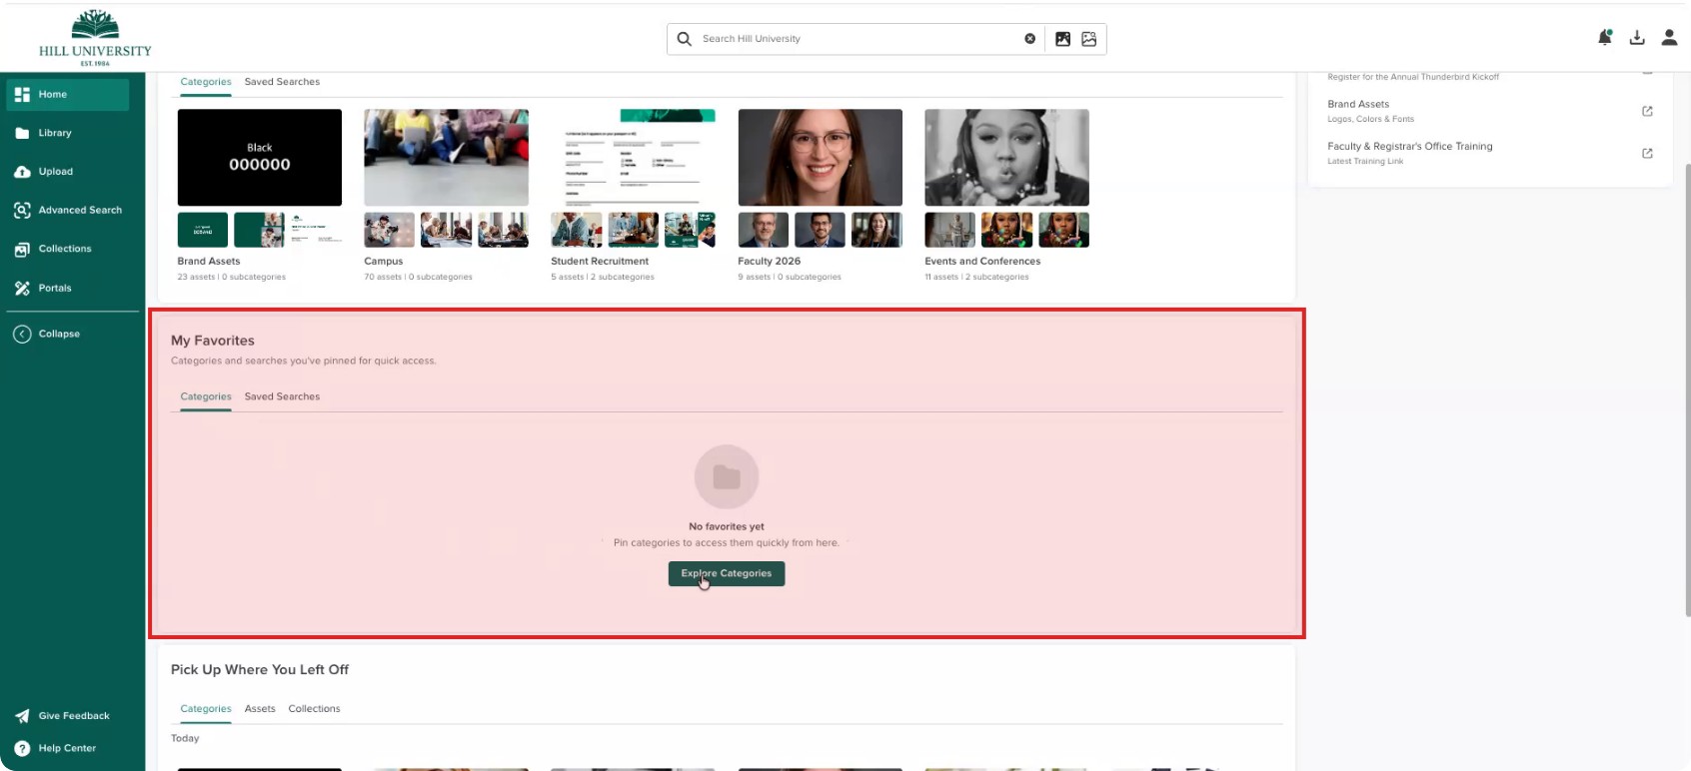Viewport: 1691px width, 771px height.
Task: Click the 'Latest Training Link' subtitle
Action: click(1365, 161)
